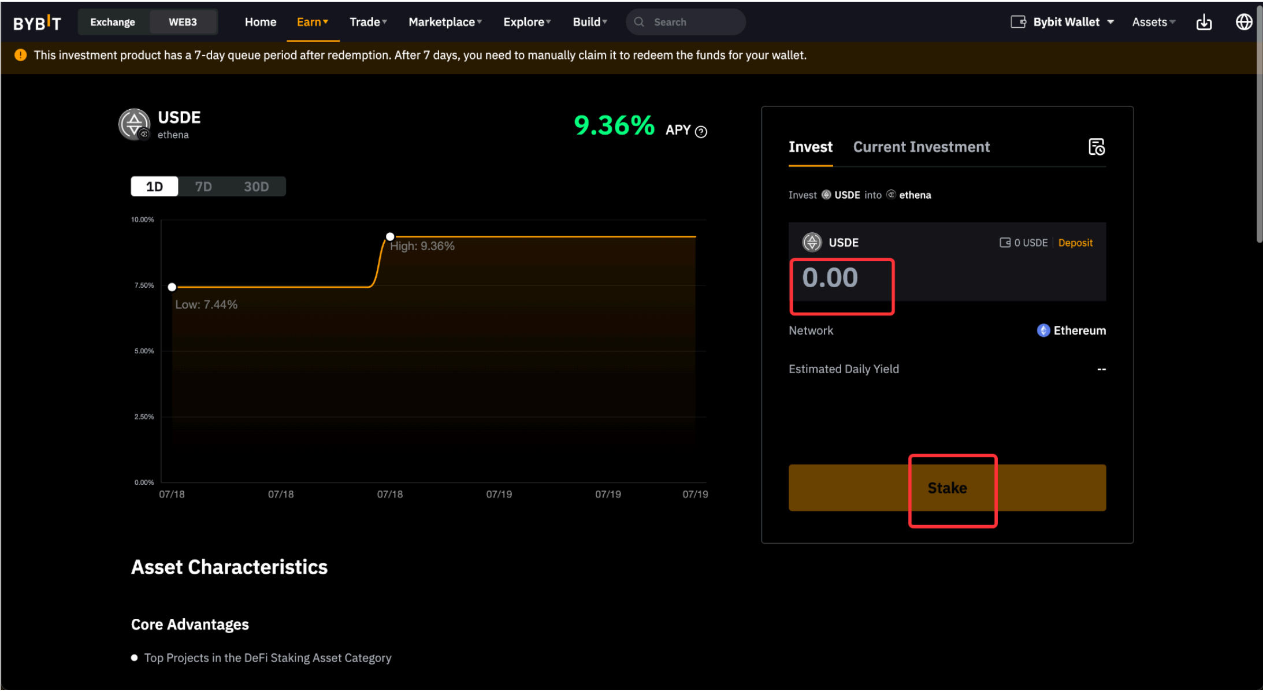Switch chart range to 7D
This screenshot has height=691, width=1263.
(203, 187)
